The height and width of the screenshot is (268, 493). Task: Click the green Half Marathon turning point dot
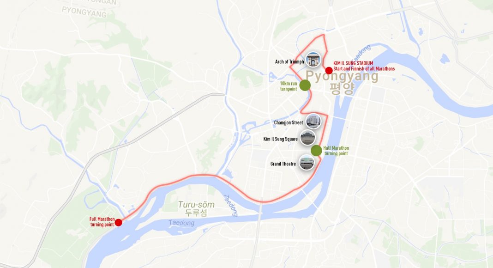point(316,150)
